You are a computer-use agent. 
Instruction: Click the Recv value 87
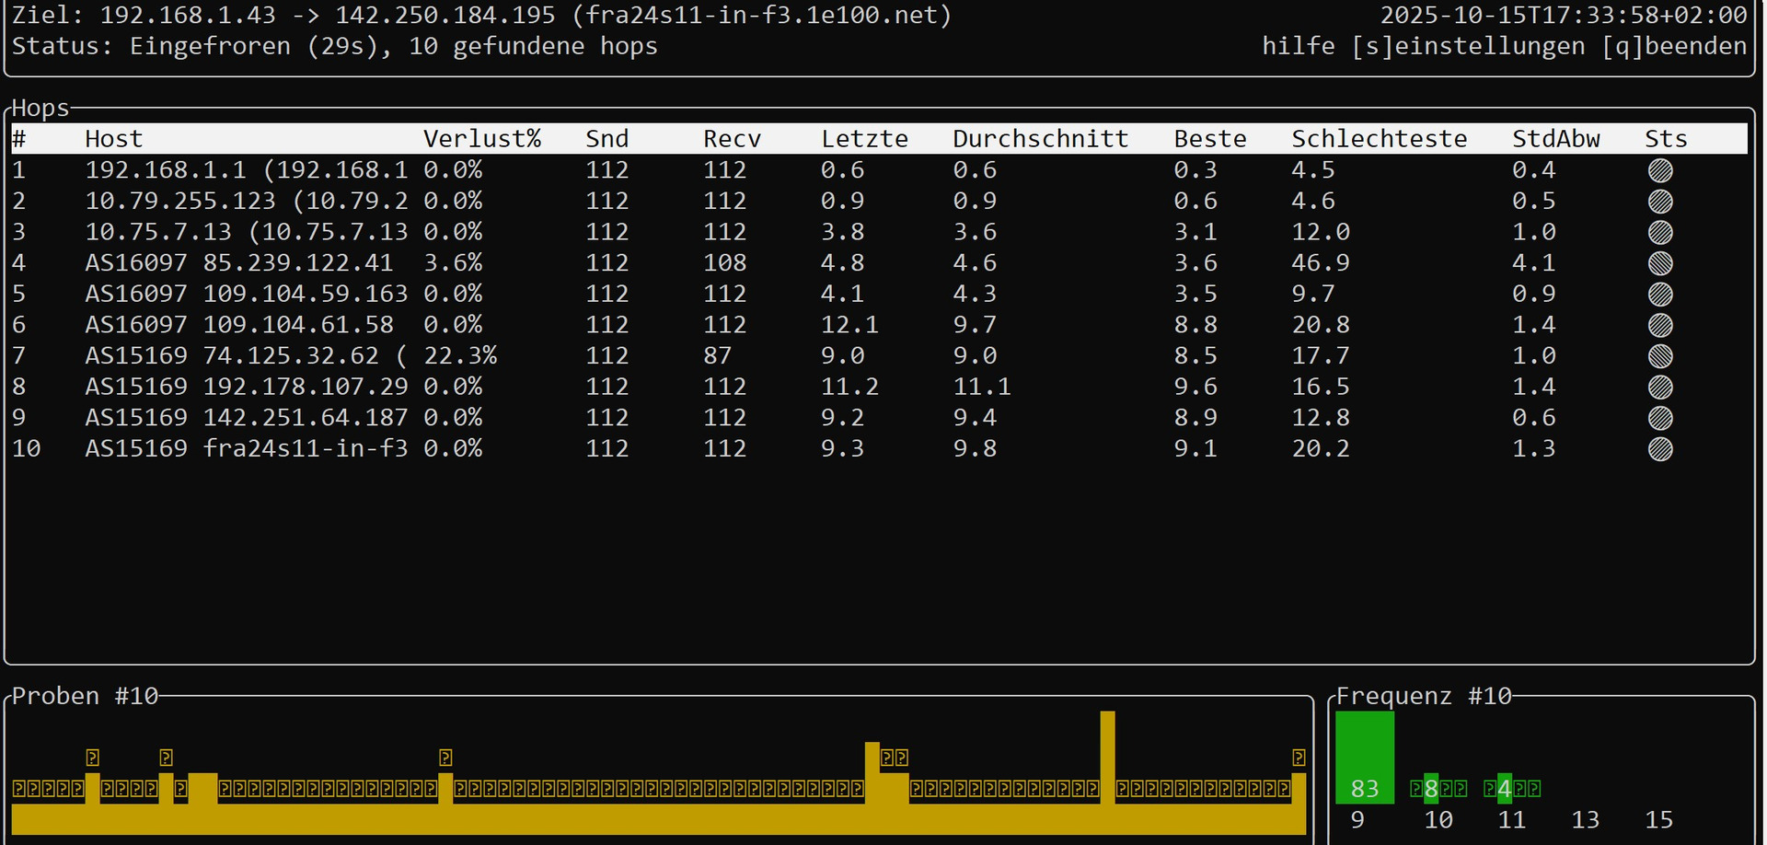click(718, 356)
